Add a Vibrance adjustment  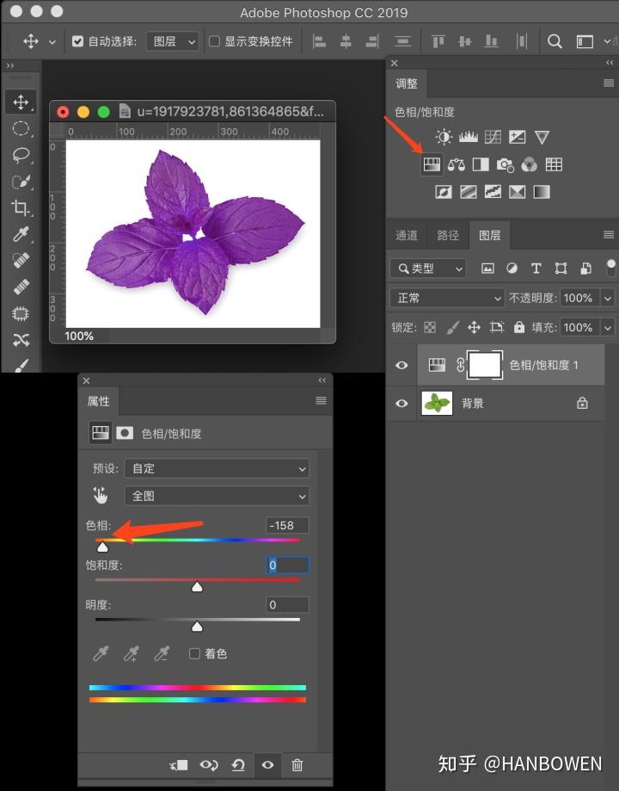pyautogui.click(x=542, y=137)
